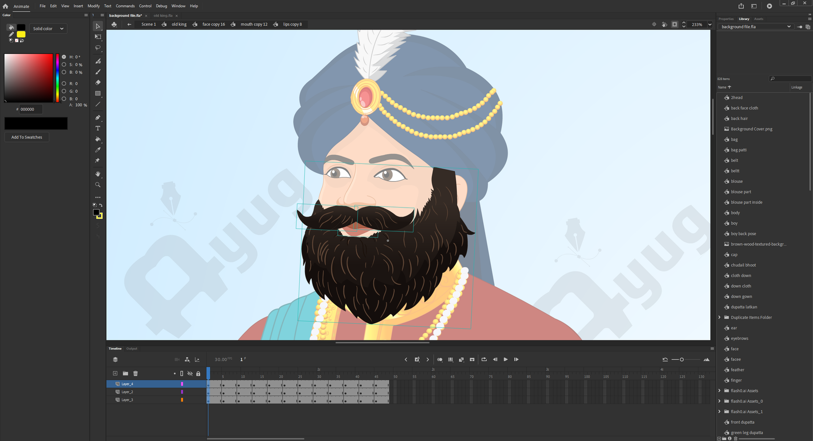Viewport: 813px width, 441px height.
Task: Click the hex color input field
Action: (30, 109)
